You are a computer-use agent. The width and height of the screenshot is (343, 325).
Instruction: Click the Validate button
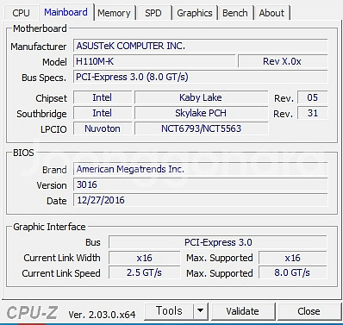(242, 311)
